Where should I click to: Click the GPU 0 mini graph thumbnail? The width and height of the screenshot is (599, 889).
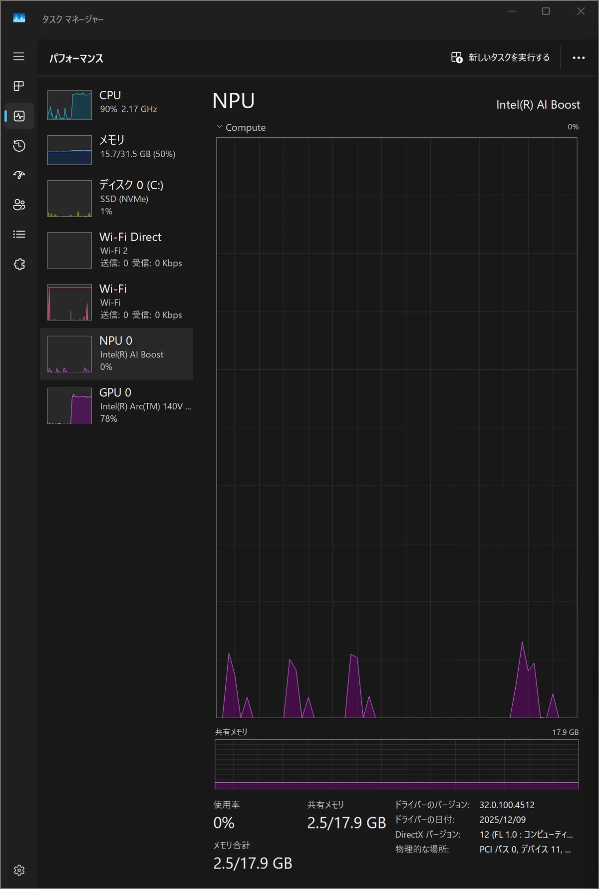pos(69,406)
